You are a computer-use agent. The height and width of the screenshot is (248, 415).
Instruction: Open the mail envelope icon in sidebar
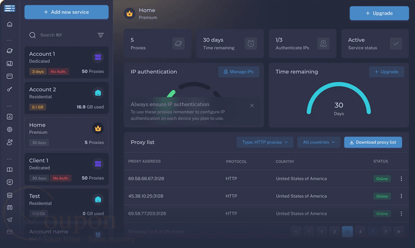(10, 232)
